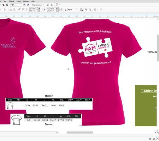159x141 pixels.
Task: Open the Tabelle menu
Action: click(x=11, y=1)
